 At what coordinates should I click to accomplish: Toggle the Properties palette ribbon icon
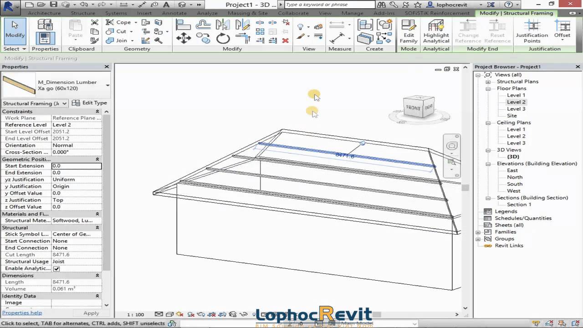click(45, 39)
